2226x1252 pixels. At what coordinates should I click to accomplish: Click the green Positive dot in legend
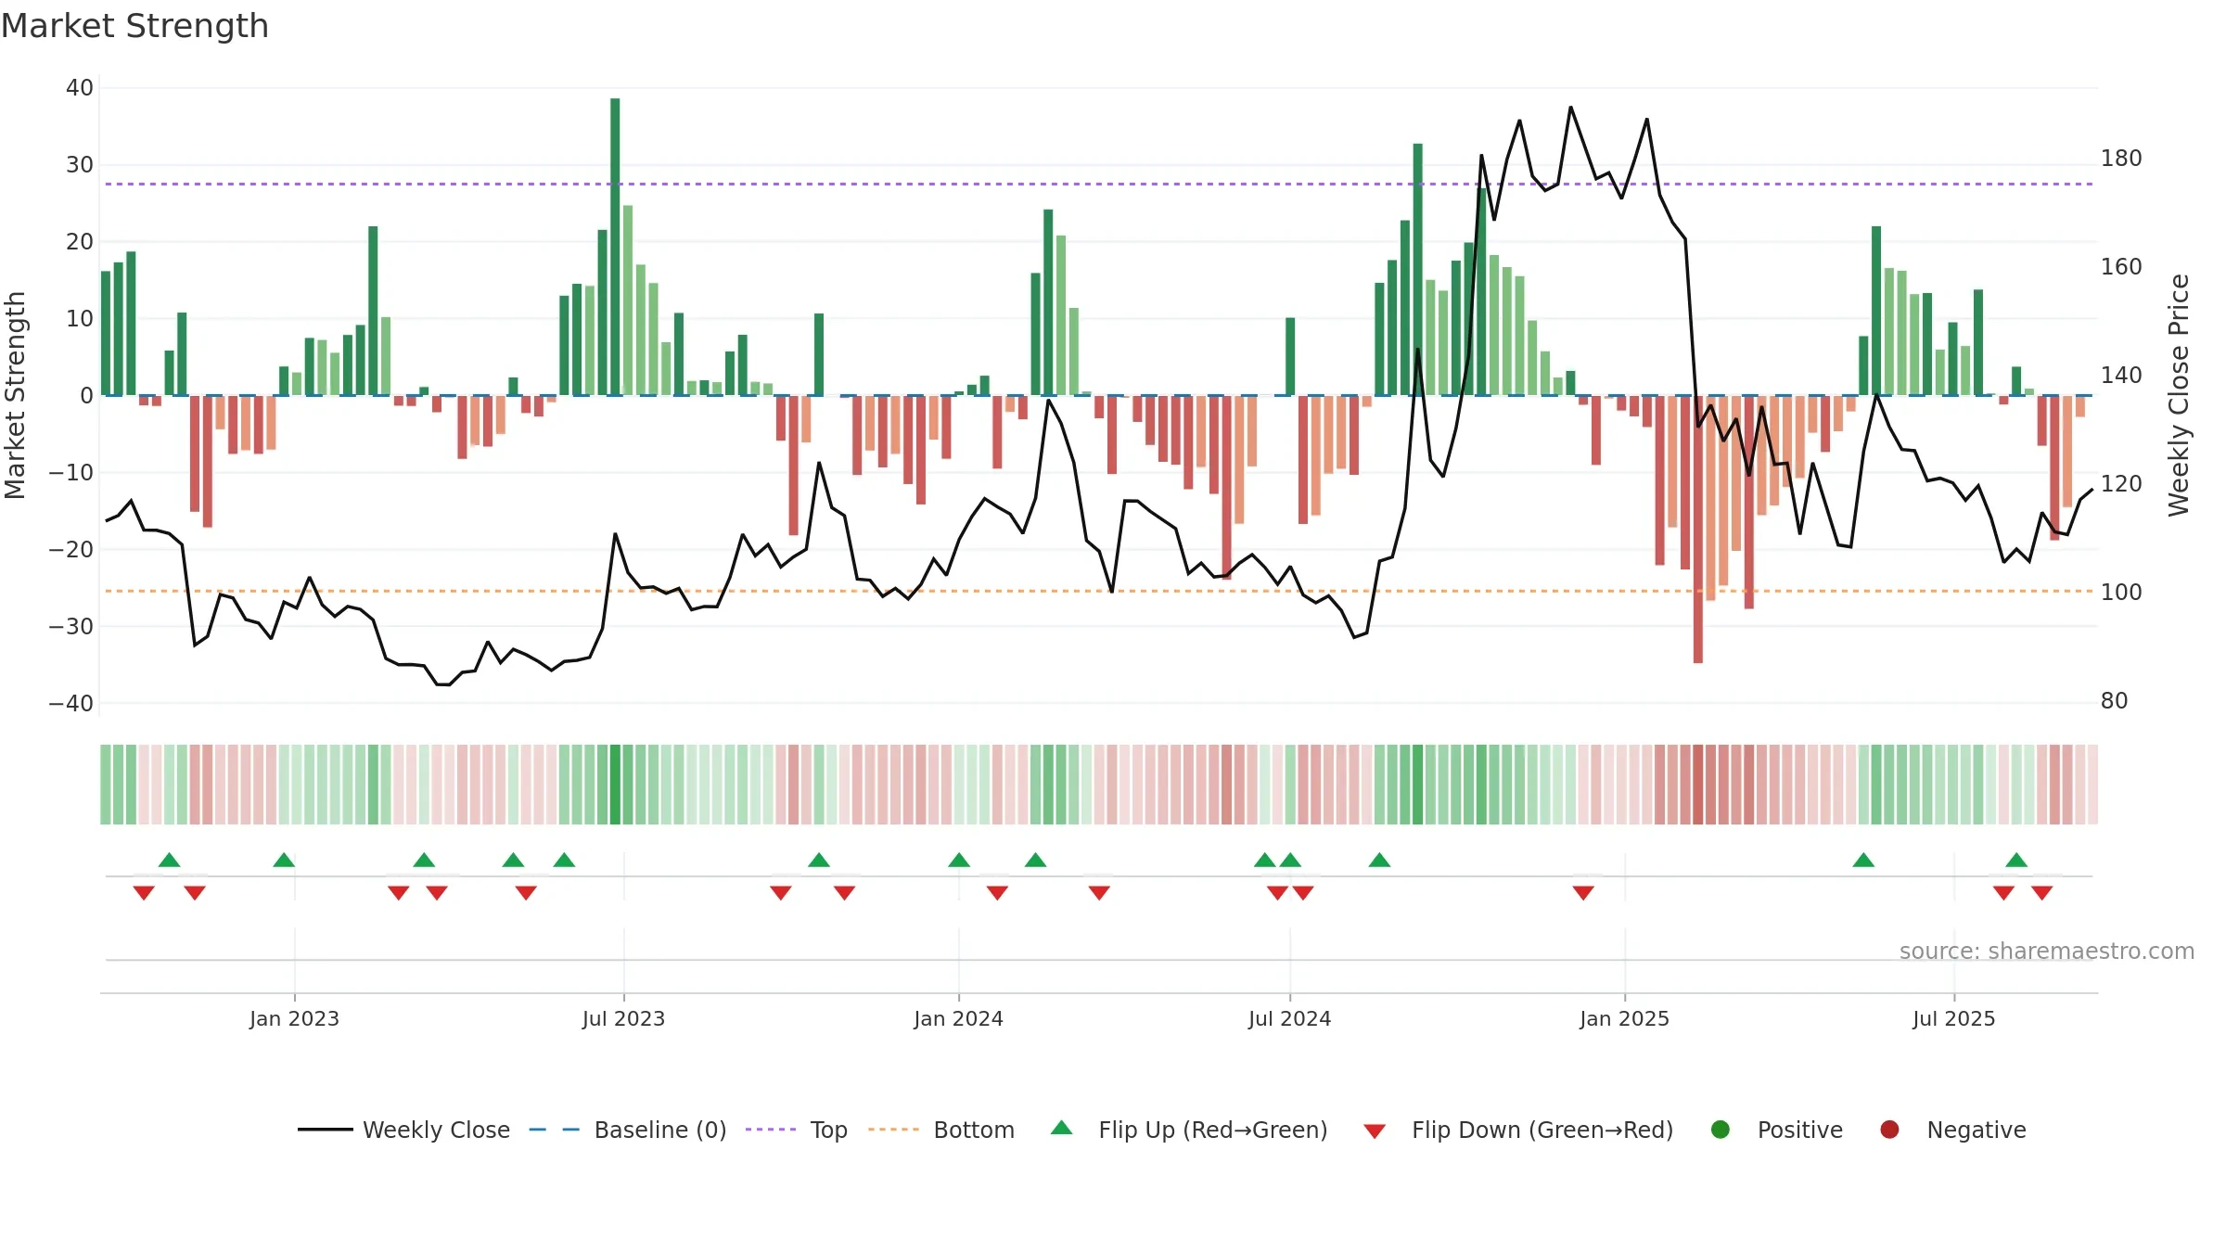click(x=1721, y=1130)
